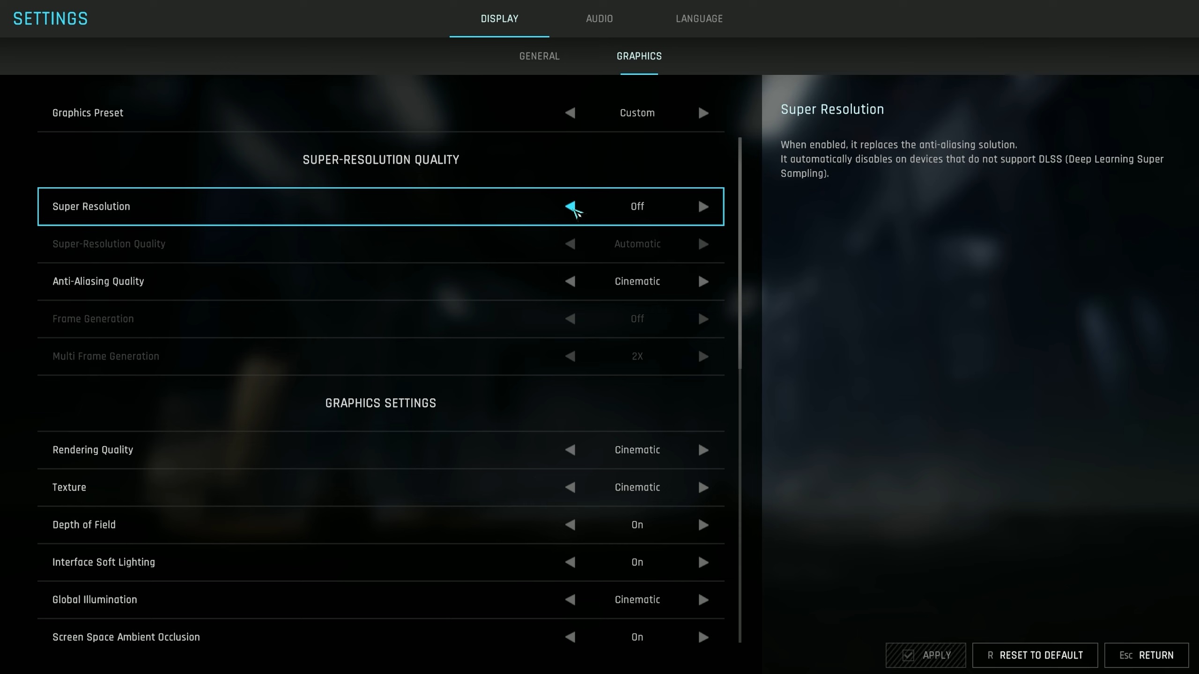Switch to the Audio tab

click(599, 19)
